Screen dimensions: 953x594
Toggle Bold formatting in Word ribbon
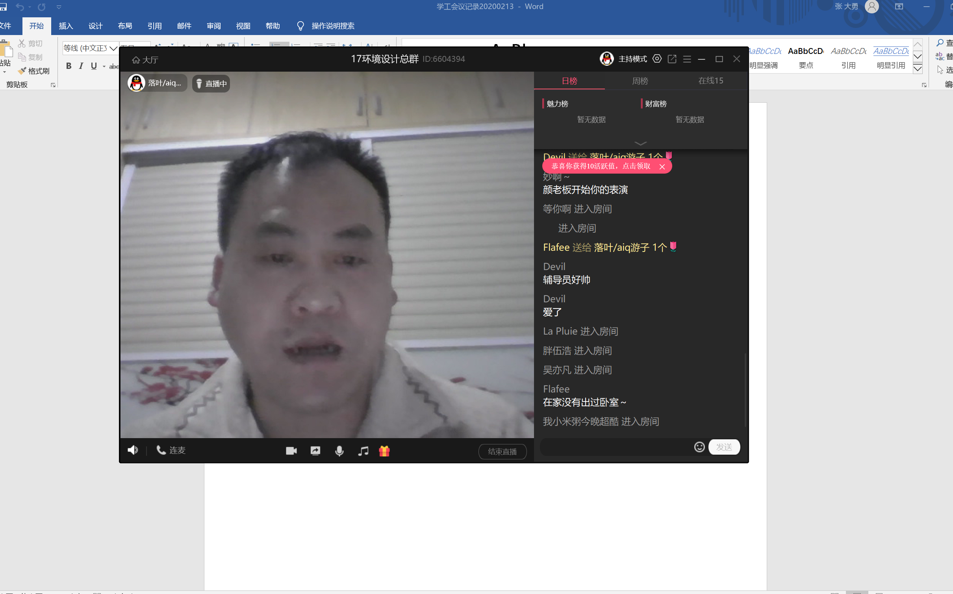[69, 66]
